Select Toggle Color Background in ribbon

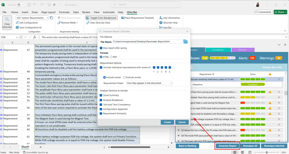pos(101,18)
